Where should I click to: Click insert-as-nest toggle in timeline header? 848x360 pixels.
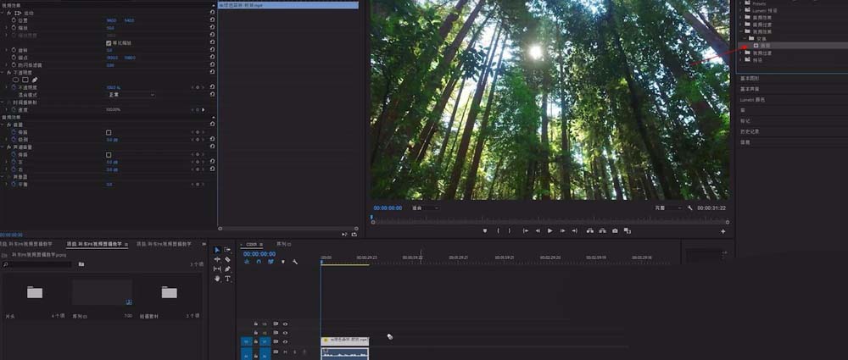coord(247,262)
